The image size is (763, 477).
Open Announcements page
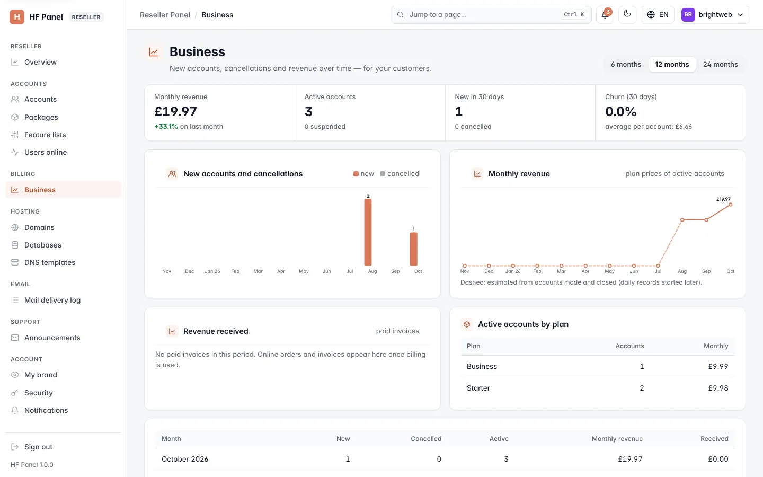(x=63, y=338)
